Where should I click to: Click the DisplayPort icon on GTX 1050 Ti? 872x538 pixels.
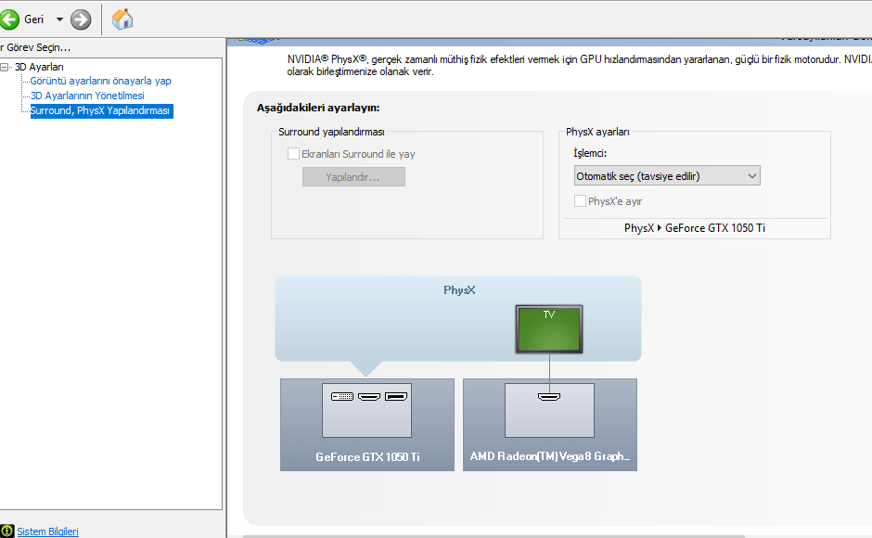pyautogui.click(x=396, y=397)
